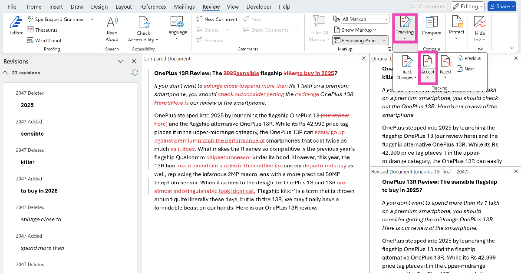Open the Thesaurus
This screenshot has width=521, height=273.
[42, 30]
